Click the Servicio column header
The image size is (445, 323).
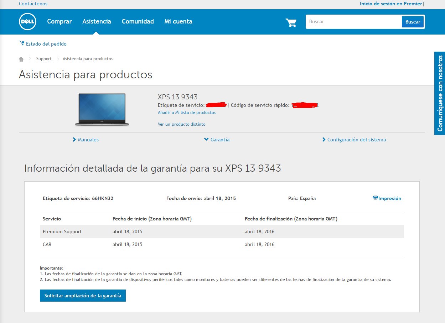coord(52,219)
